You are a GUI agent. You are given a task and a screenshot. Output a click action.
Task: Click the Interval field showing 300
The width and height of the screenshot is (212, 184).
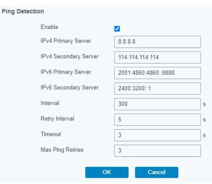pyautogui.click(x=157, y=104)
